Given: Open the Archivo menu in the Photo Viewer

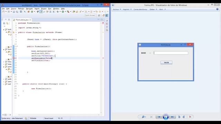Looking at the screenshot, I should [117, 9].
